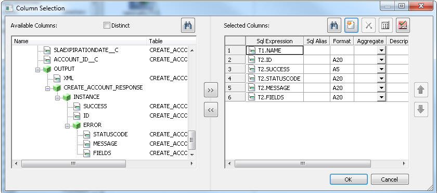Select ACCOUNT_ID__C in the tree
Screen dimensions: 437x193
click(x=76, y=59)
